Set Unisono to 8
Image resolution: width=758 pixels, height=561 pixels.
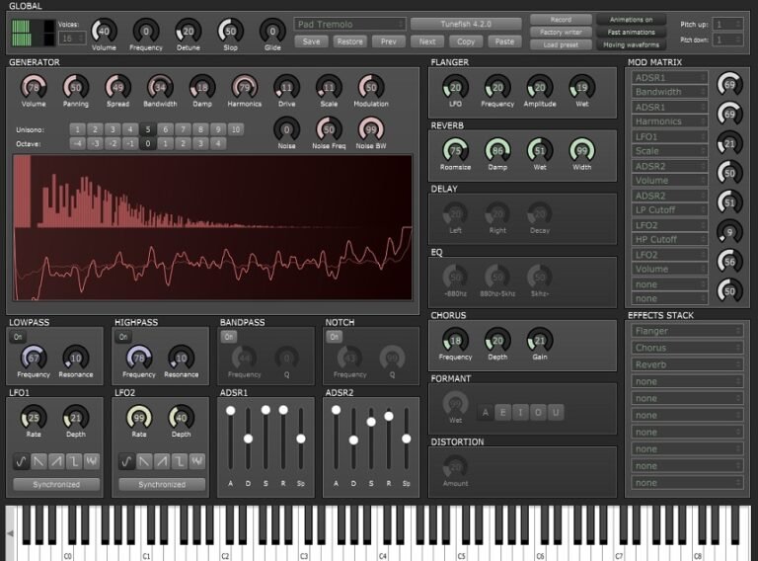coord(200,129)
